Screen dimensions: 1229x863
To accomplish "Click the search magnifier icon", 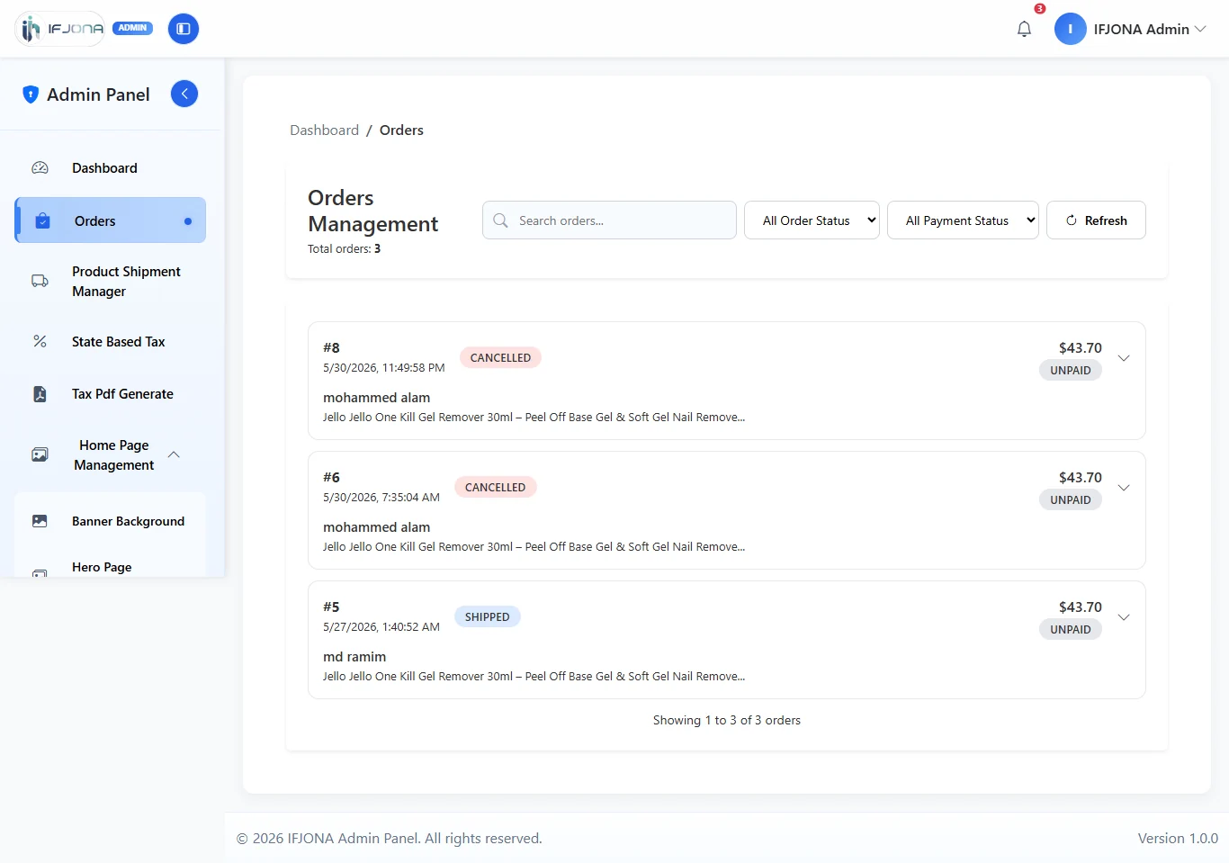I will pyautogui.click(x=501, y=220).
